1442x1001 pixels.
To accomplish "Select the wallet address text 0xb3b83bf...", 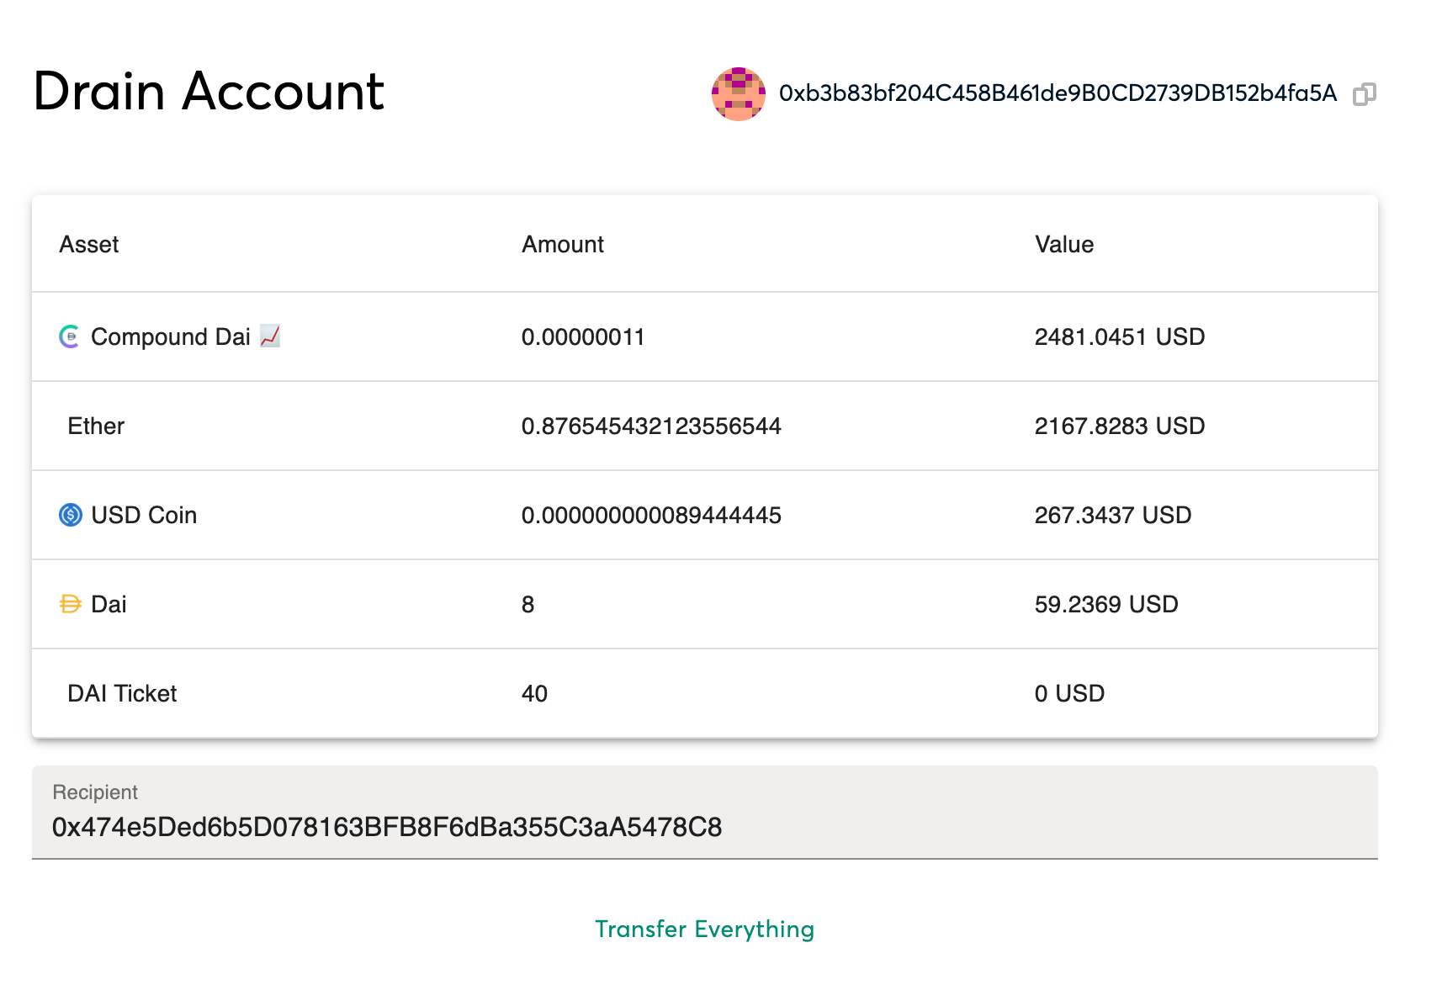I will (1058, 93).
